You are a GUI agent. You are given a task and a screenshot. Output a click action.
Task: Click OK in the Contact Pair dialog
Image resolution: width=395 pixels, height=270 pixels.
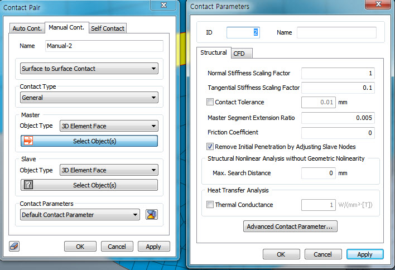pos(80,247)
